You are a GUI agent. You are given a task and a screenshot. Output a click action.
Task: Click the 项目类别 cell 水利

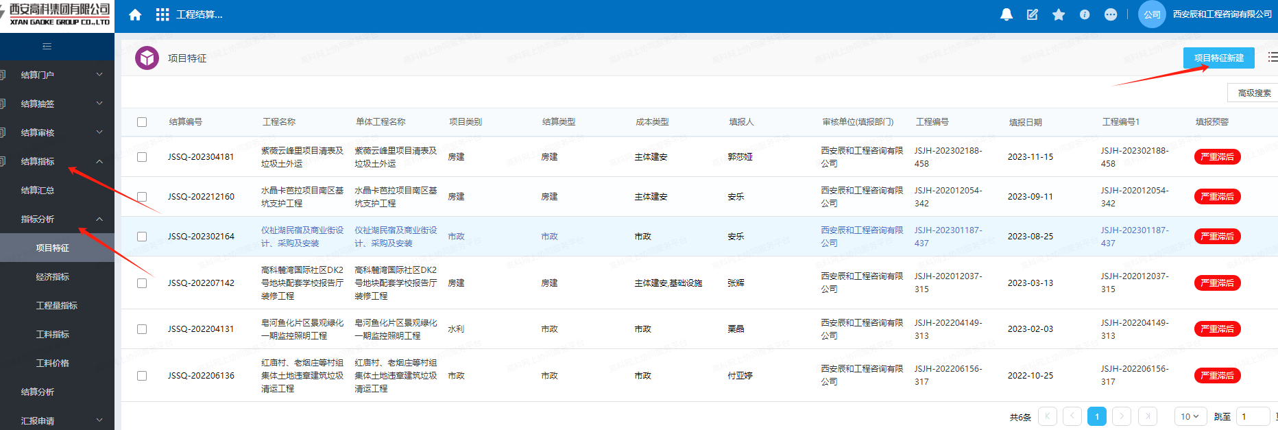pos(456,329)
